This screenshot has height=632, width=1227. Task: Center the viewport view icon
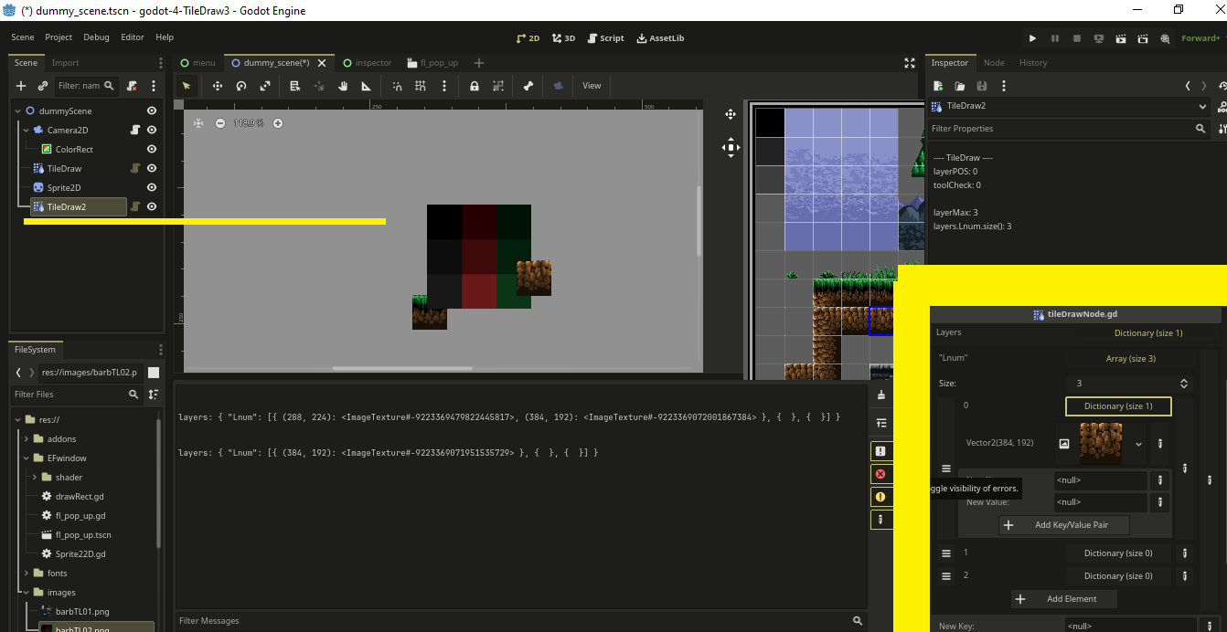tap(198, 123)
